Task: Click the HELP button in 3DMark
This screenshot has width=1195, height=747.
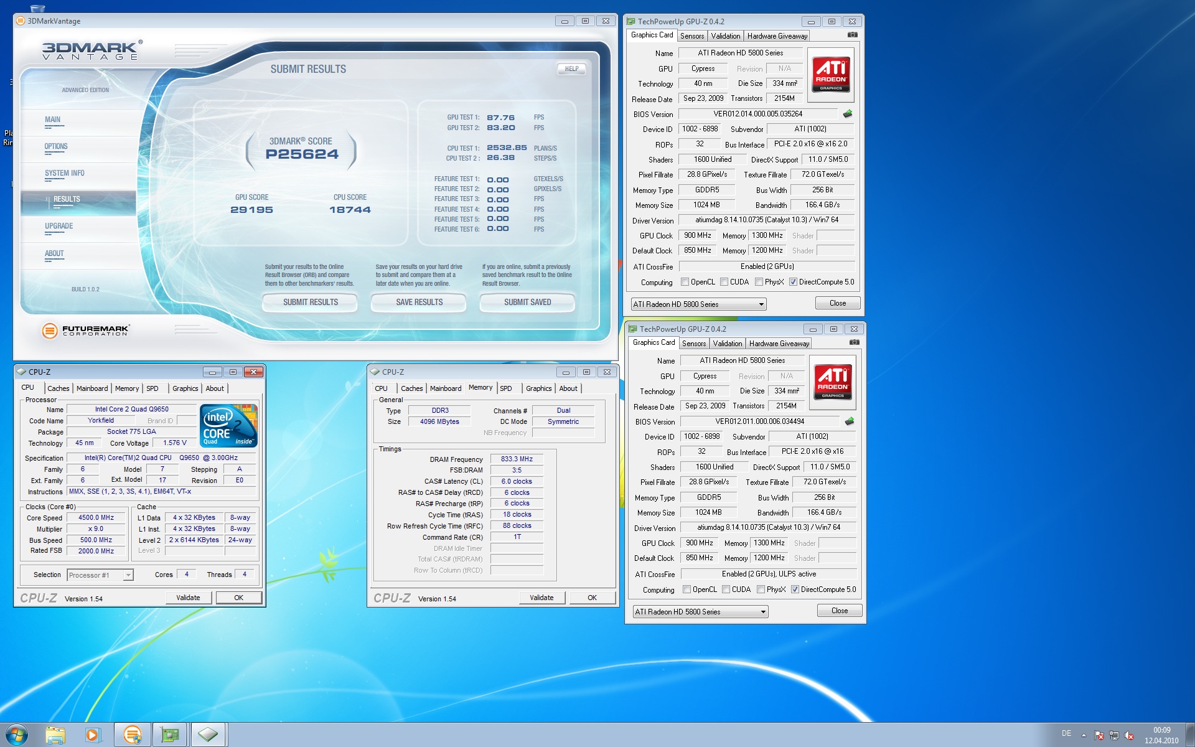Action: [x=571, y=69]
